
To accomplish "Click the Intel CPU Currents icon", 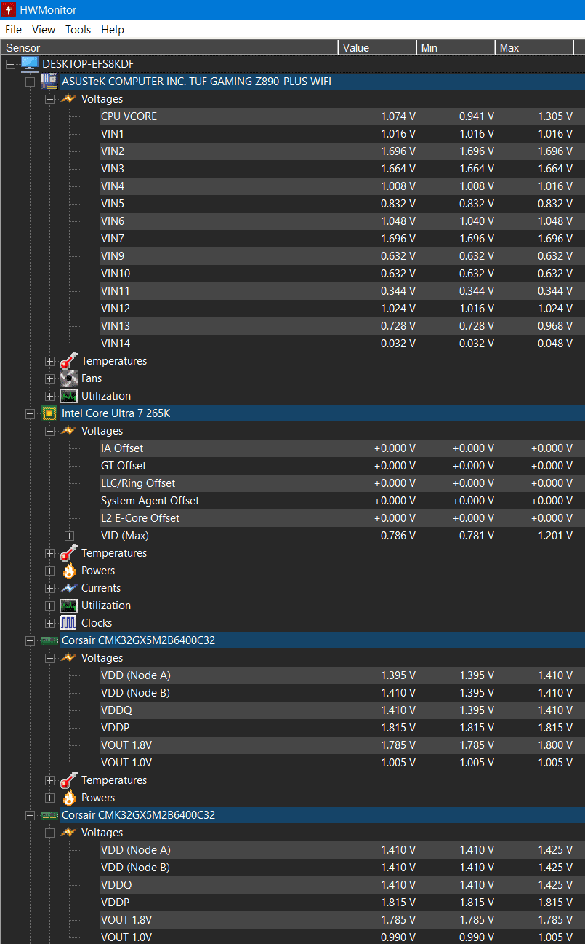I will (68, 588).
